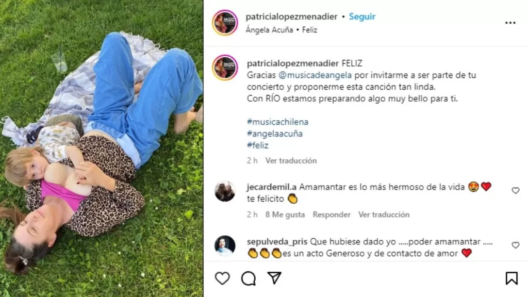Share the post via paper plane icon
528x297 pixels.
(274, 278)
